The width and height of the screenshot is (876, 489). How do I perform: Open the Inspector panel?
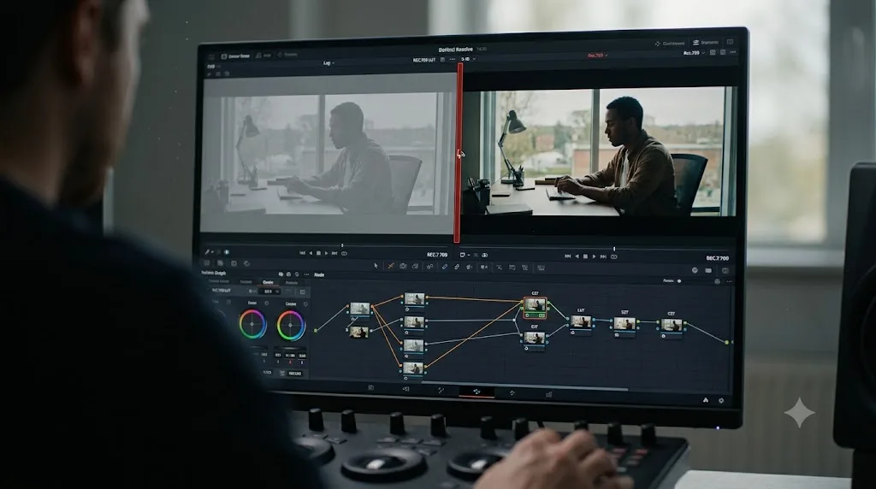(706, 43)
